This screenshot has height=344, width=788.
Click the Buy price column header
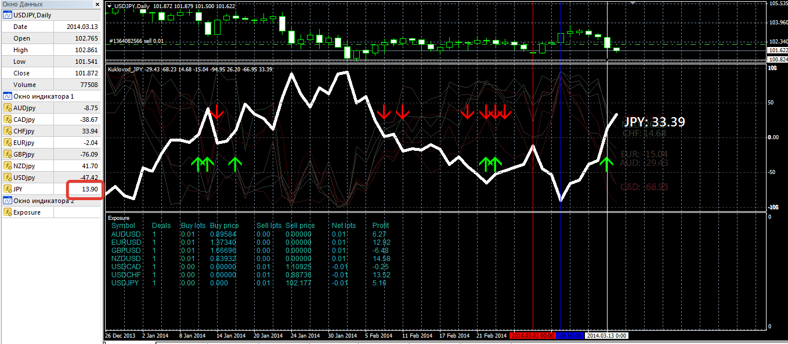225,226
